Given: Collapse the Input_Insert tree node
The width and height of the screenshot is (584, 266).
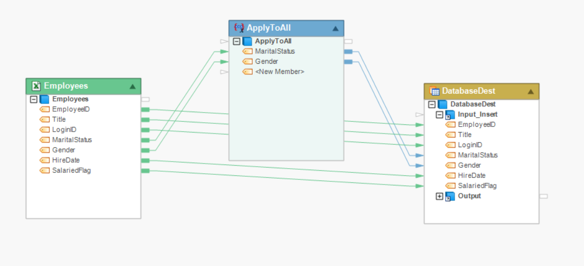Looking at the screenshot, I should [x=440, y=115].
